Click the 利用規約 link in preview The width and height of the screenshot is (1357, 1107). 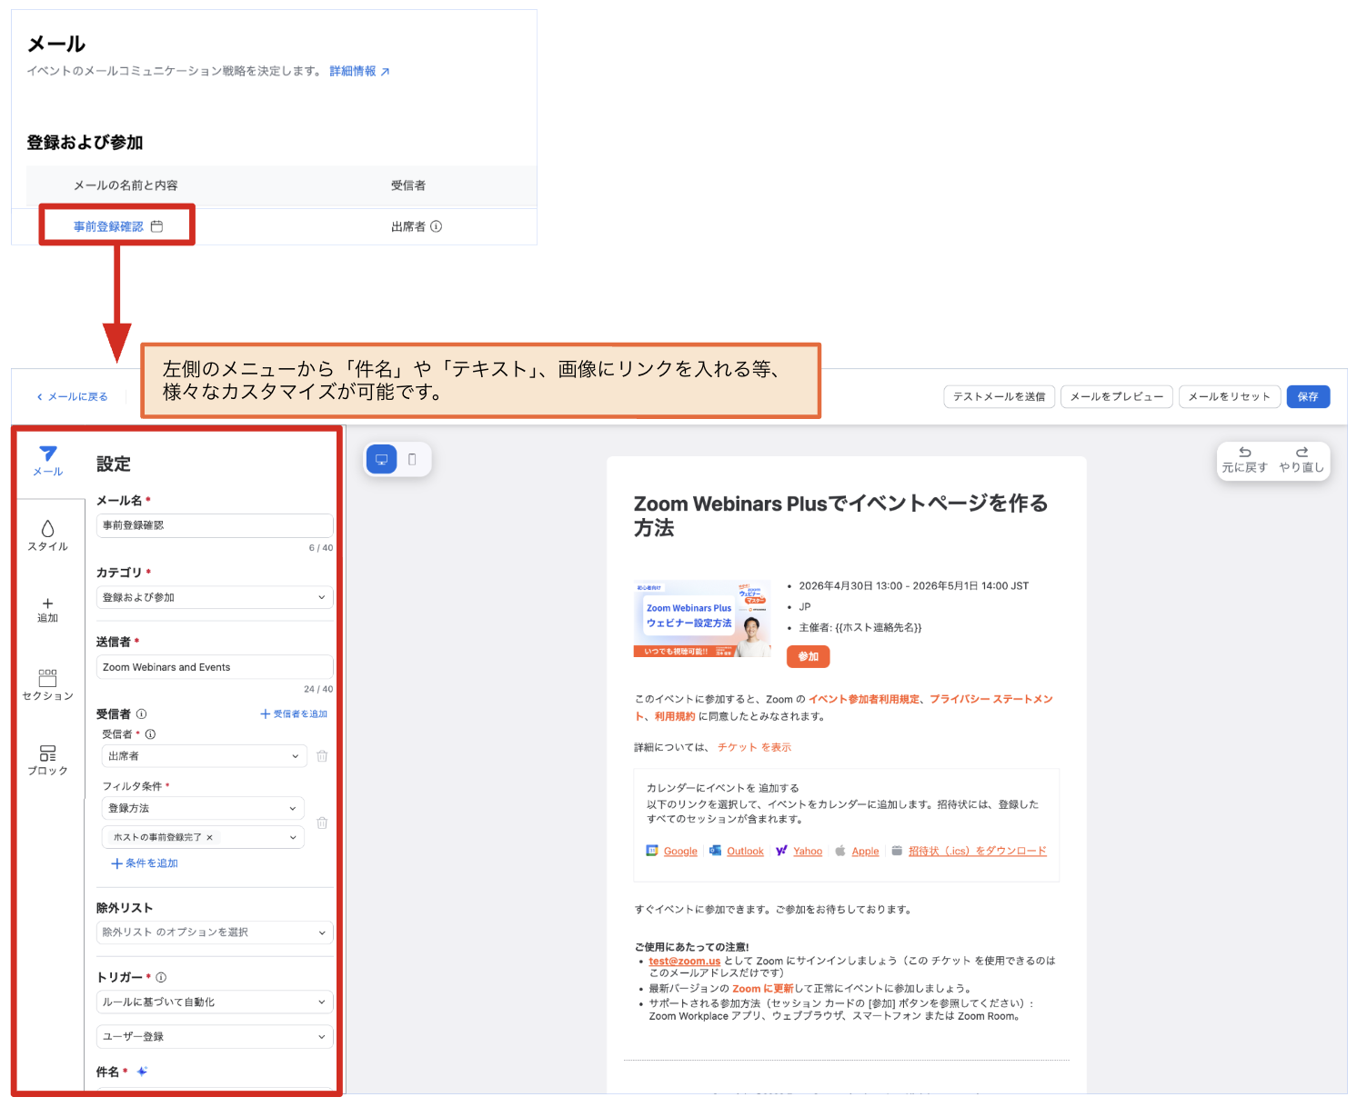pos(675,716)
